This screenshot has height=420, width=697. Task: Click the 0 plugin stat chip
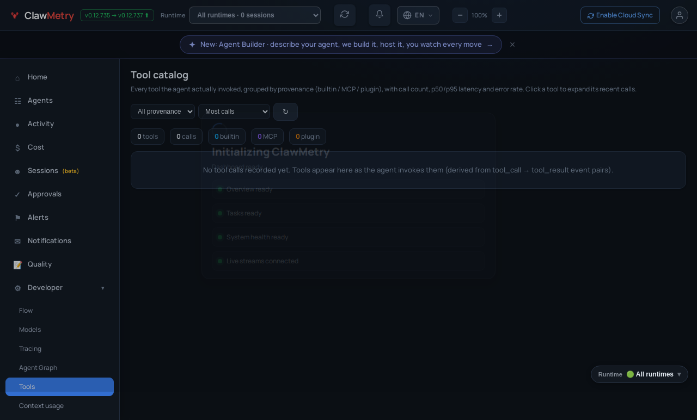308,137
